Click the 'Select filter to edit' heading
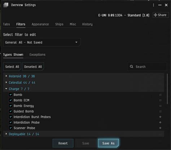 tap(19, 35)
